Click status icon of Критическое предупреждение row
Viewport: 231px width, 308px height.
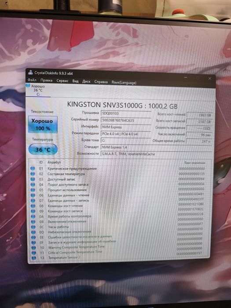pos(33,169)
